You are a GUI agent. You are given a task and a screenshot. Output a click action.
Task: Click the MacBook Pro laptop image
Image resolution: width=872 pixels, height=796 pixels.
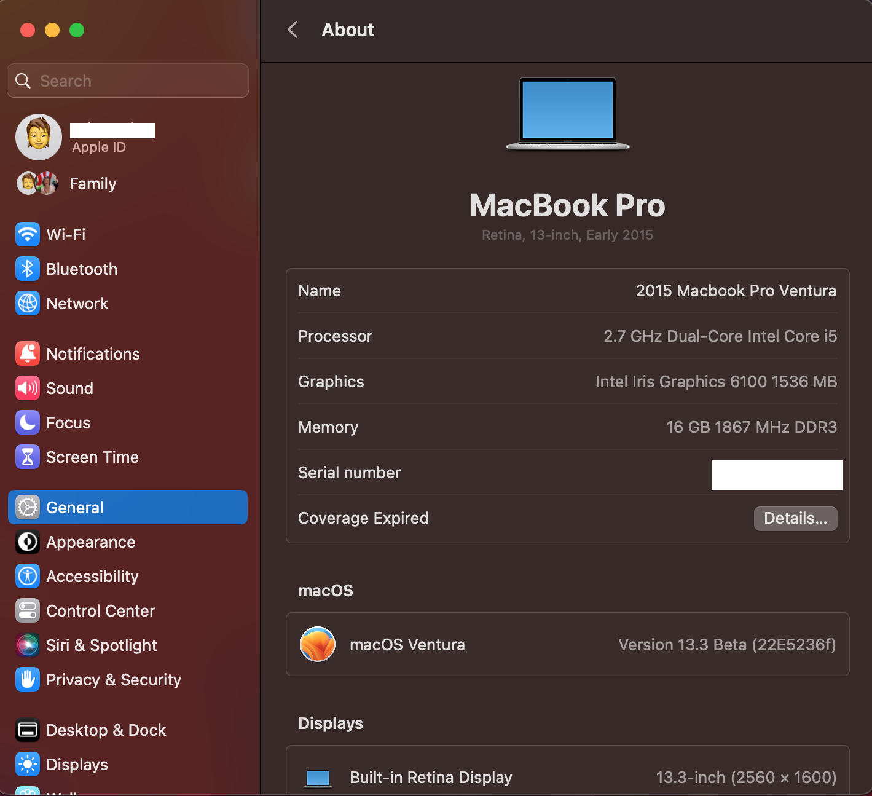(568, 114)
